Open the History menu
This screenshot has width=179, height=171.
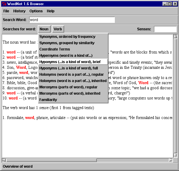click(19, 11)
